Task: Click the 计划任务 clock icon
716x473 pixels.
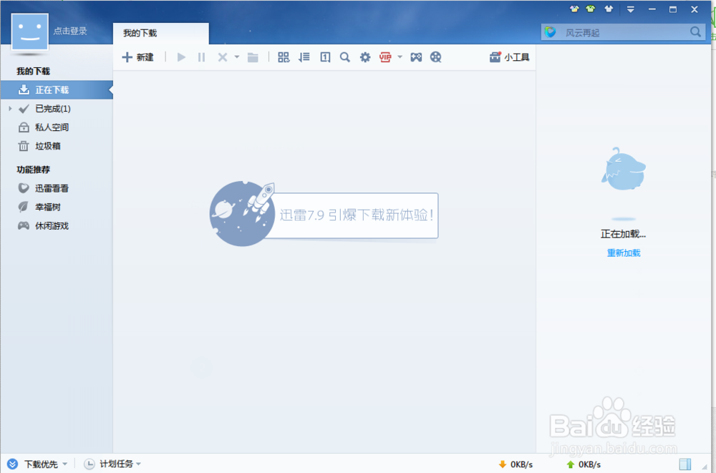Action: [x=89, y=464]
